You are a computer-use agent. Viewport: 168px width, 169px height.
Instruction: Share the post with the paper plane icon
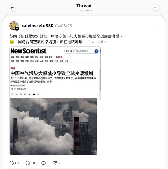point(55,163)
